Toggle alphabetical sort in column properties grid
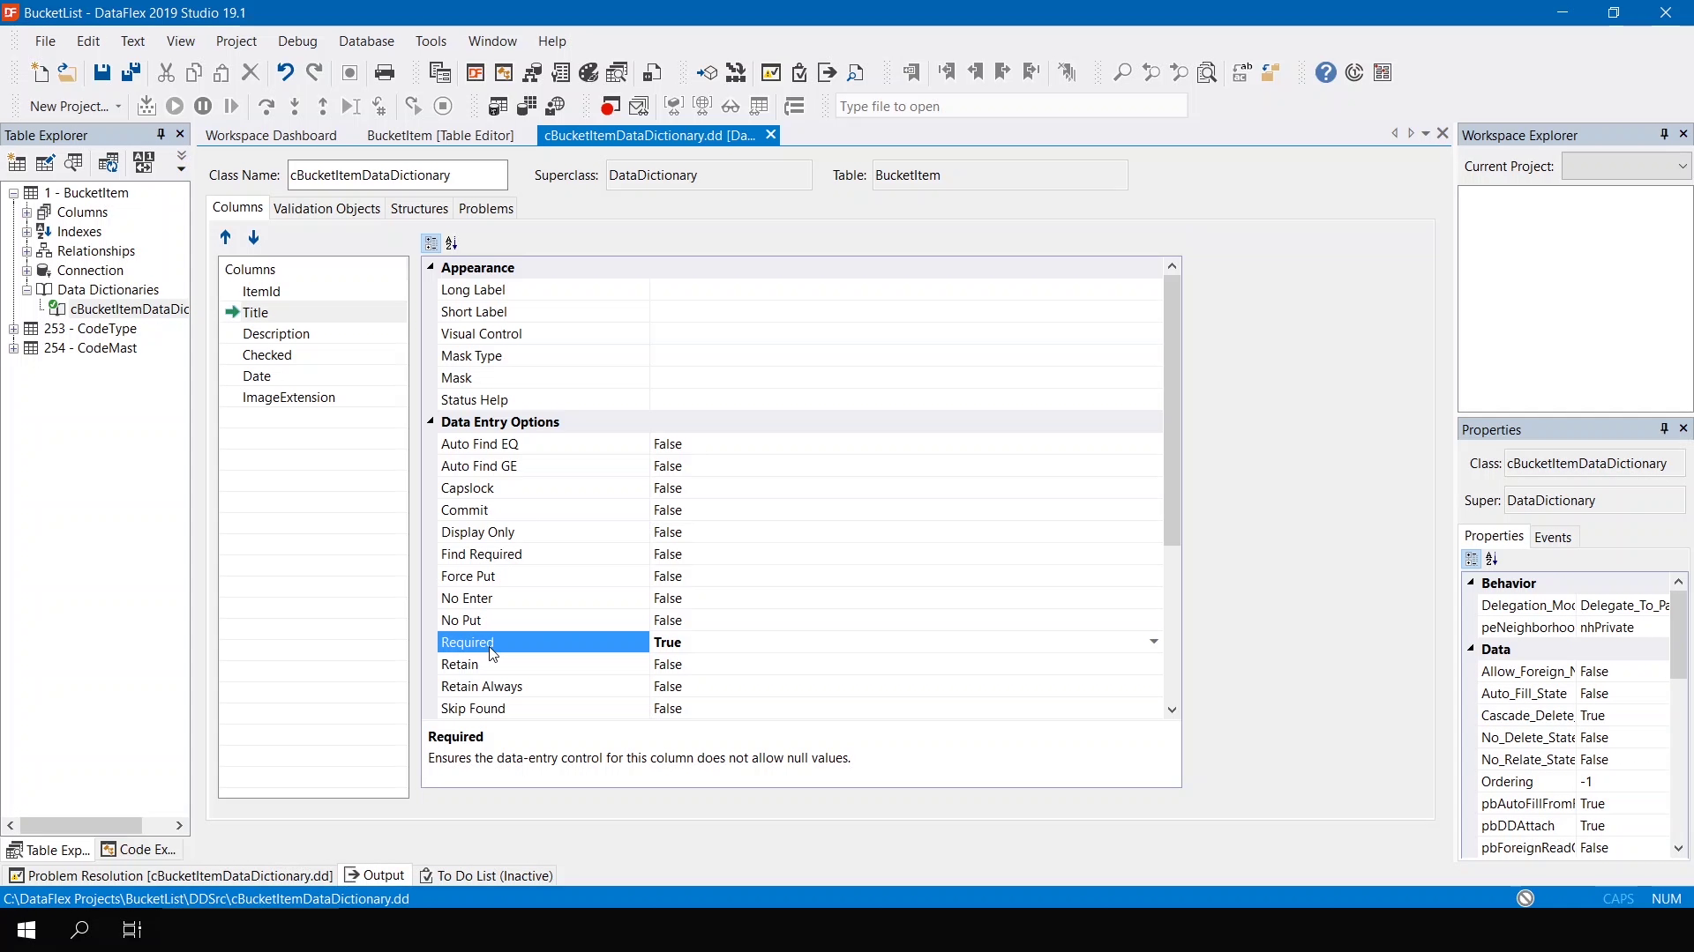The width and height of the screenshot is (1694, 952). click(x=452, y=242)
